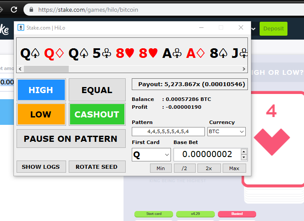Click the x4.29 multiplier pill
The image size is (304, 221).
[195, 214]
